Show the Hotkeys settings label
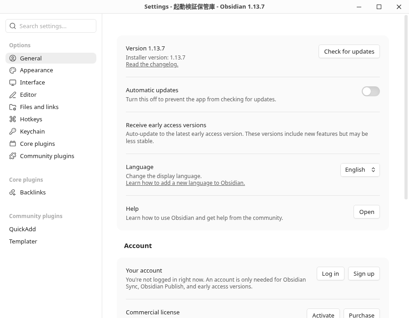This screenshot has width=409, height=318. 31,119
